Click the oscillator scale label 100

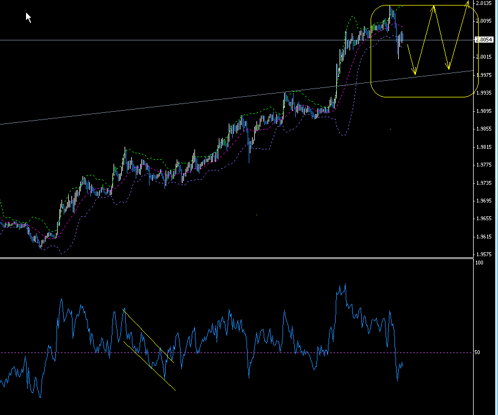[x=479, y=263]
